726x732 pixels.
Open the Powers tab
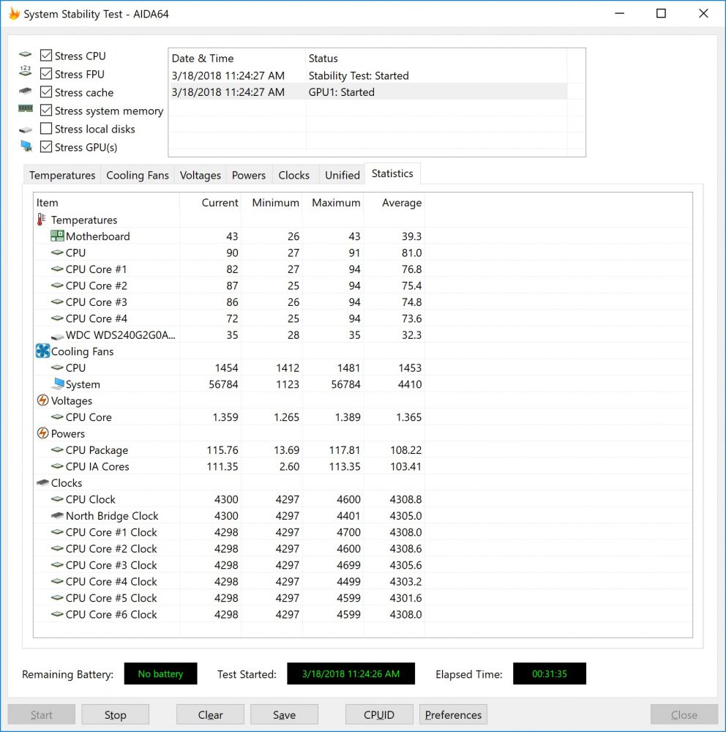point(249,175)
